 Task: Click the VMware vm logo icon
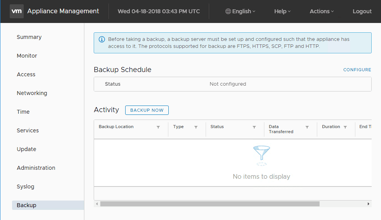pyautogui.click(x=17, y=11)
